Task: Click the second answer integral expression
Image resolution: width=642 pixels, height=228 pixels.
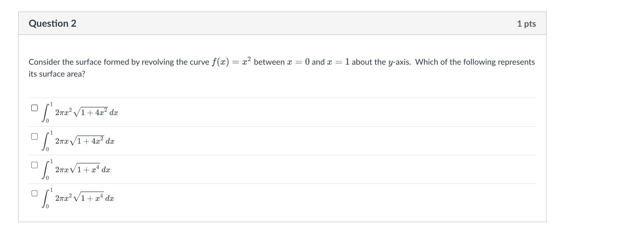Action: 78,141
